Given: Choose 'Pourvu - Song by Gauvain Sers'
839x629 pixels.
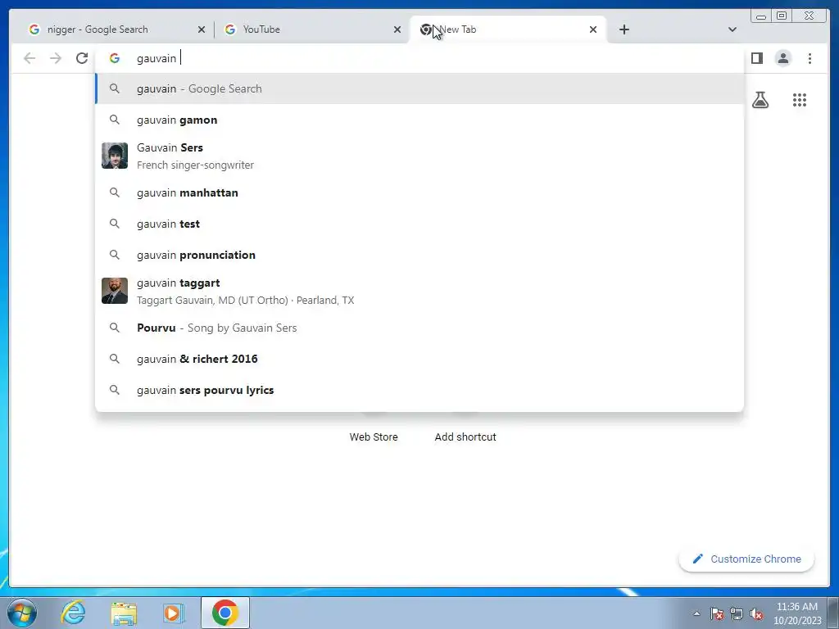Looking at the screenshot, I should pyautogui.click(x=419, y=328).
